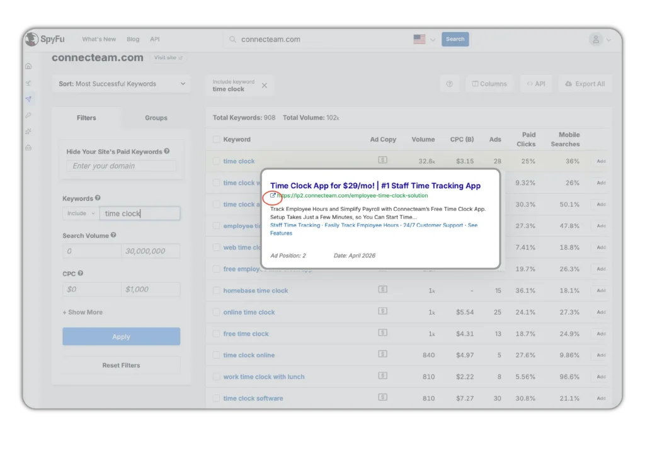Select the paper plane PPC sidebar icon
The height and width of the screenshot is (455, 645).
(28, 99)
